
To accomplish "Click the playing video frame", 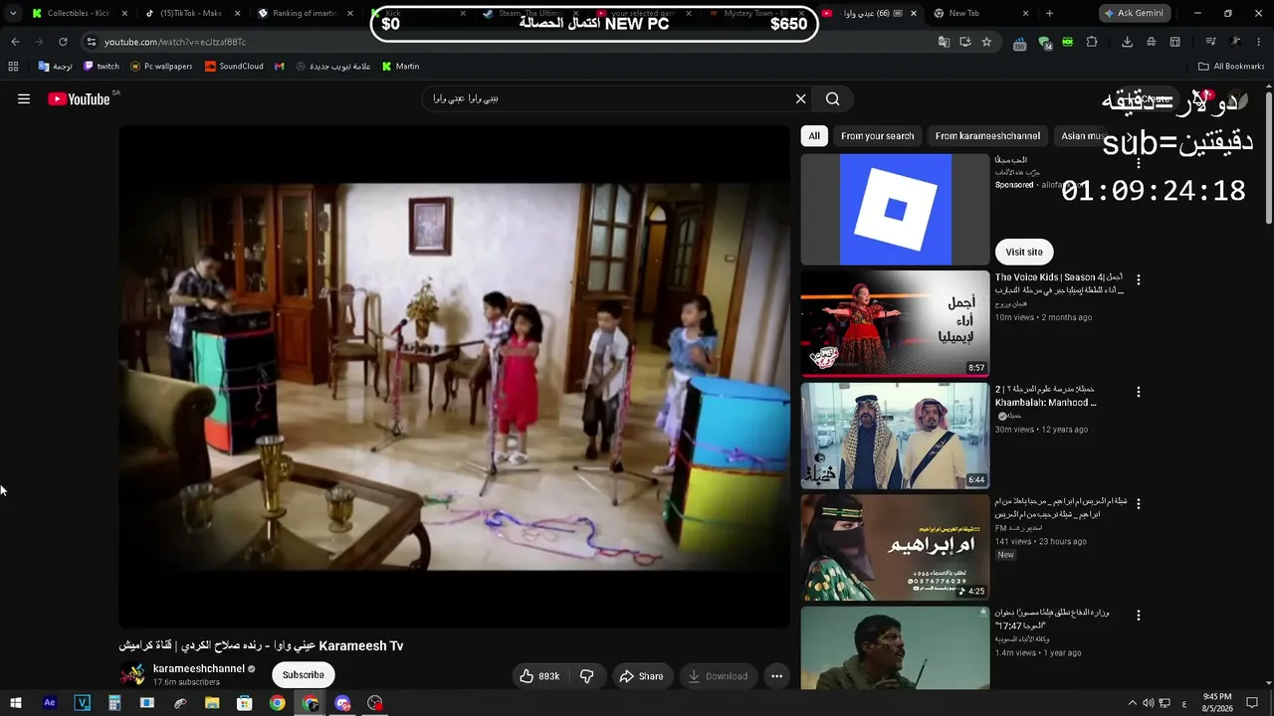I will (454, 377).
